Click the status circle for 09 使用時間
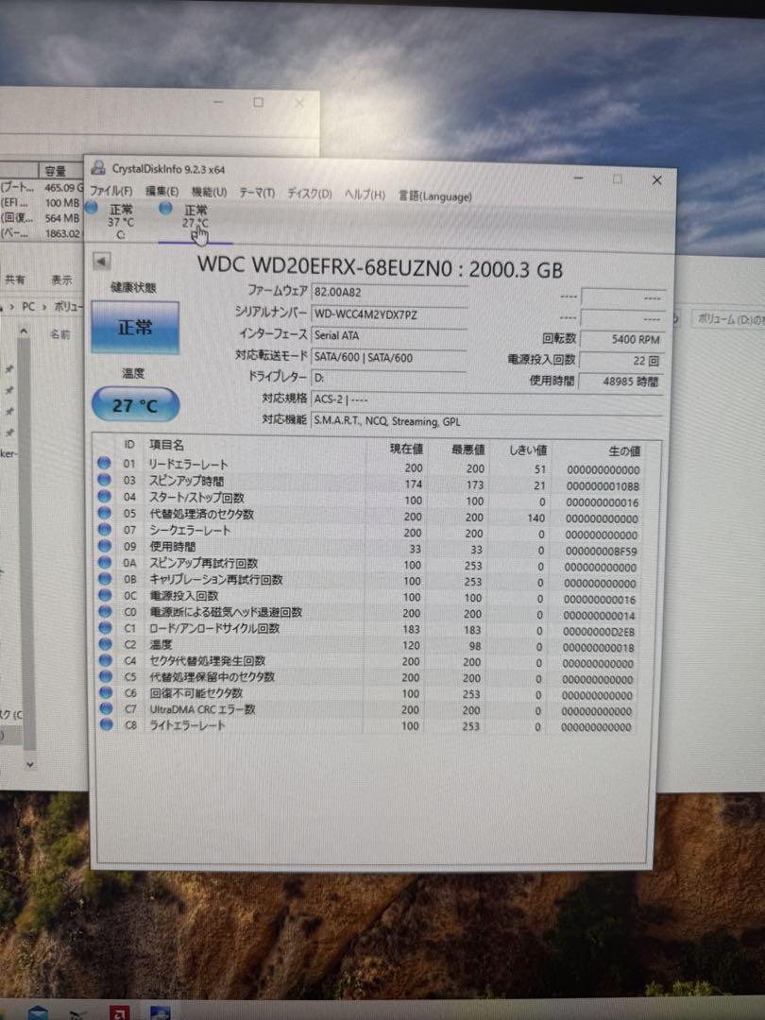 coord(104,546)
